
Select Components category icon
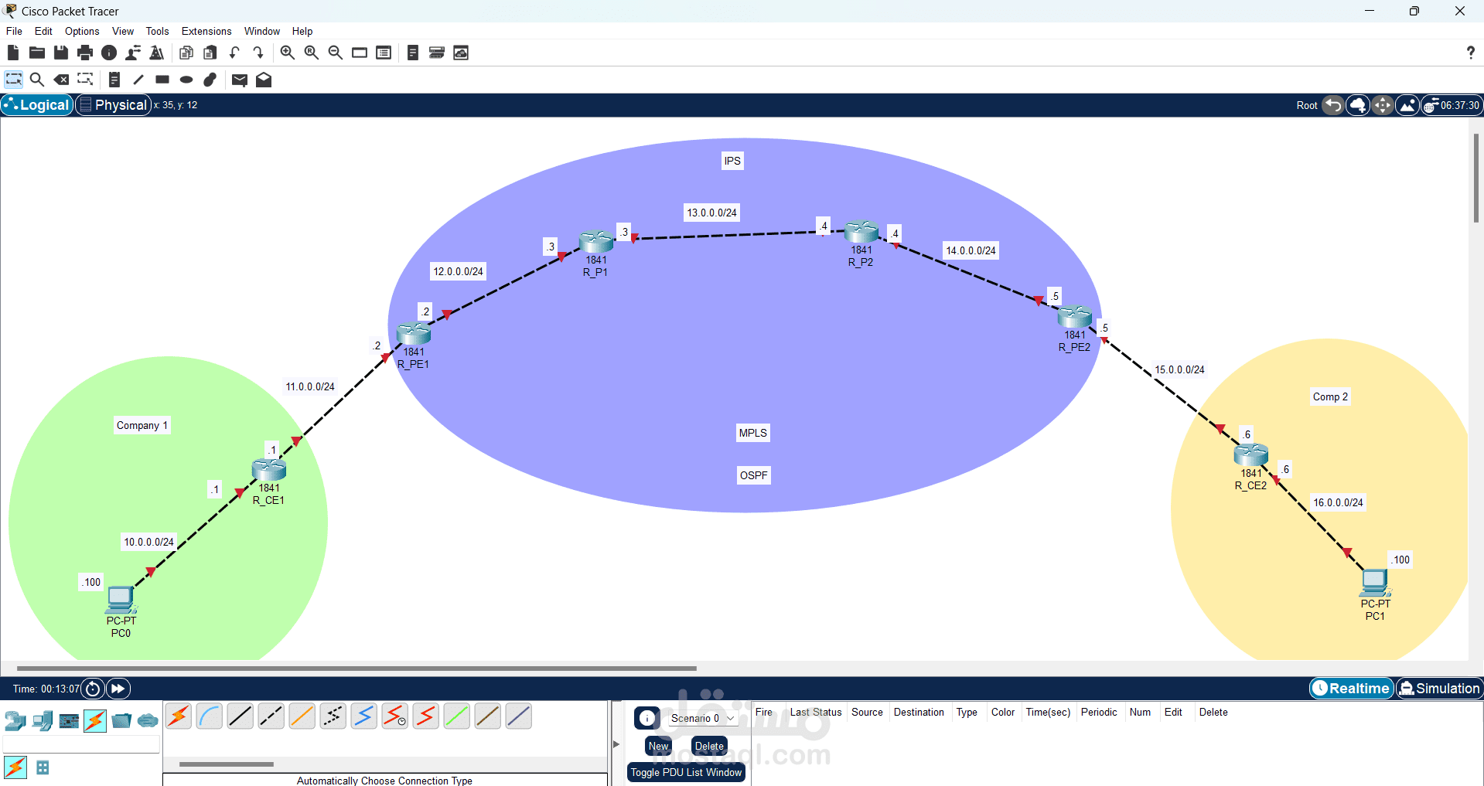click(69, 721)
